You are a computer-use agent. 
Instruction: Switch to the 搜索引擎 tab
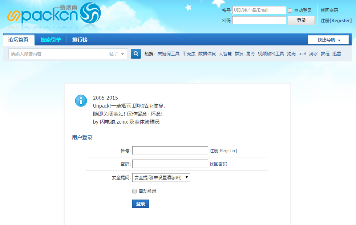pos(50,39)
